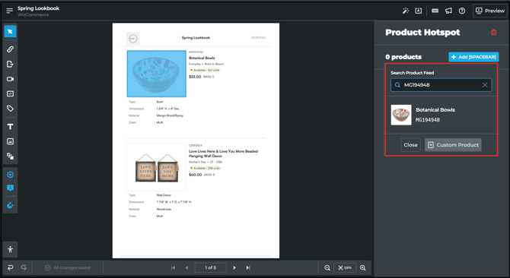Open the megaphone announcements icon
Screen dimensions: 510x278
(x=448, y=11)
